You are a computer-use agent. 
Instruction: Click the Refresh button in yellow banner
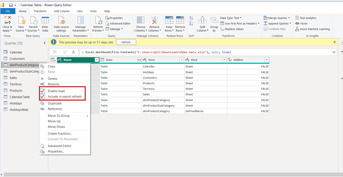[126, 42]
